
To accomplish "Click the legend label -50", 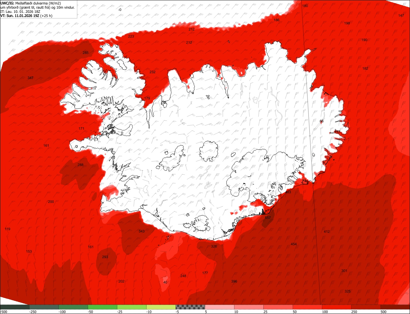I will click(x=91, y=312).
